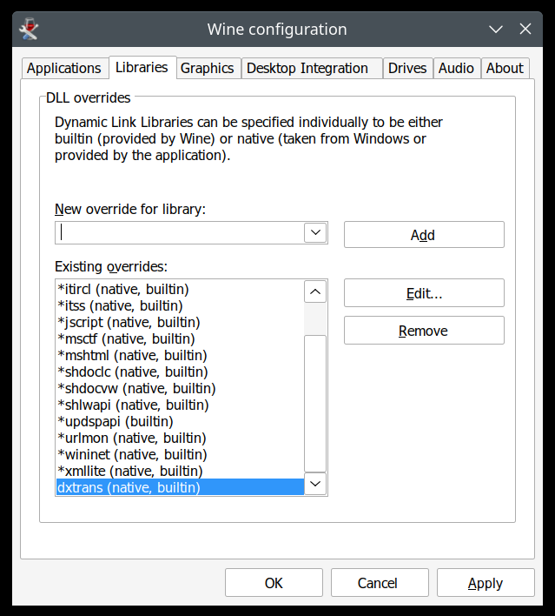Collapse window with title bar chevron

click(x=496, y=30)
